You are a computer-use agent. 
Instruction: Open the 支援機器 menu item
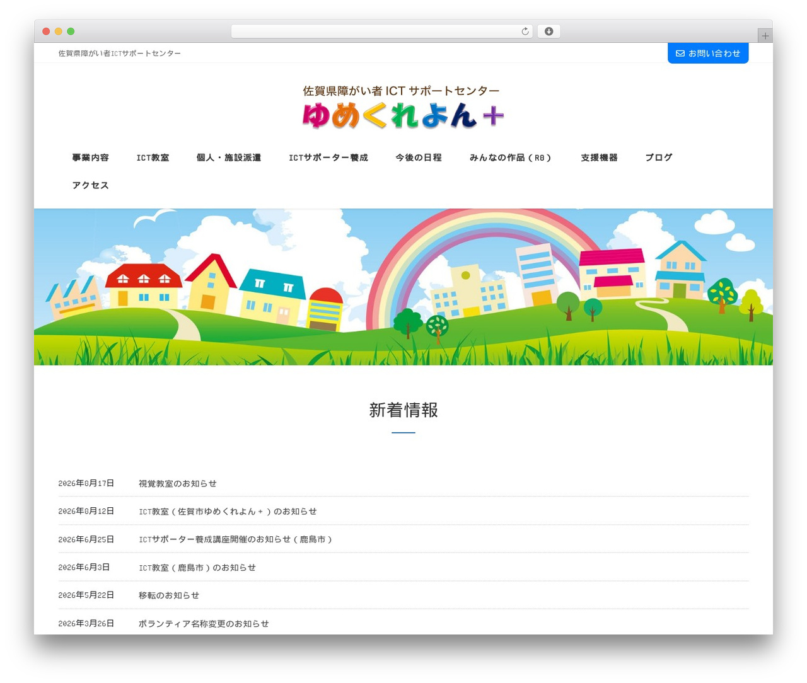point(599,158)
